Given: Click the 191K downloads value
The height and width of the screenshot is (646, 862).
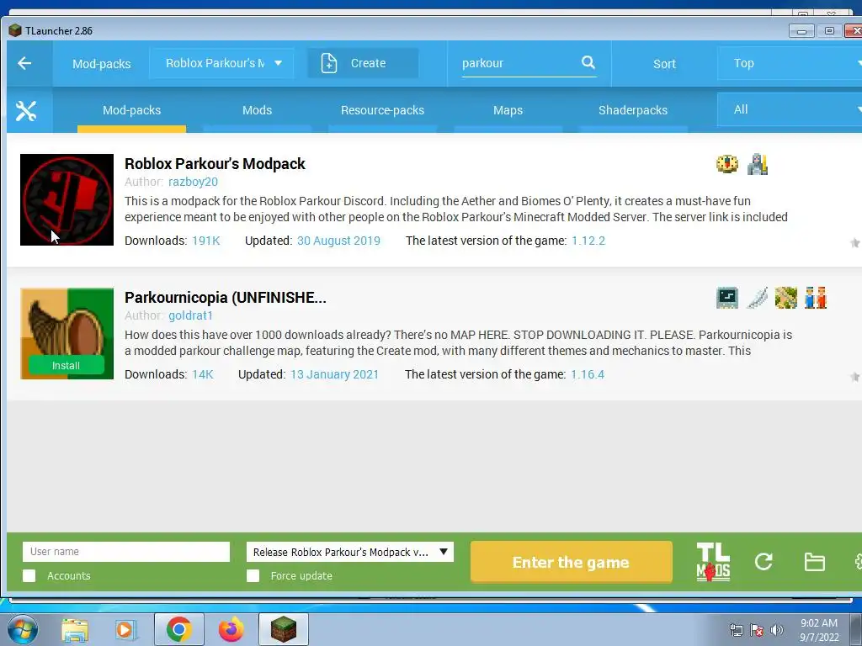Looking at the screenshot, I should click(x=205, y=241).
